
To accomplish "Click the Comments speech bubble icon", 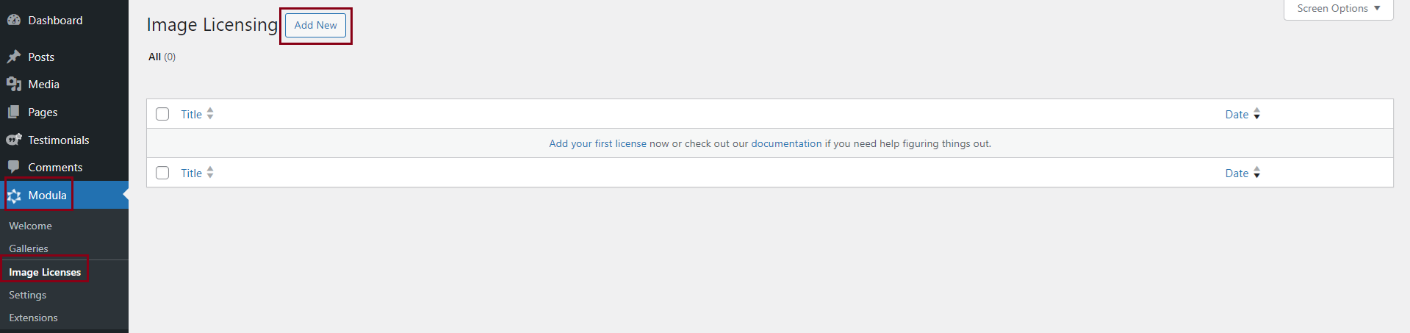I will click(13, 168).
